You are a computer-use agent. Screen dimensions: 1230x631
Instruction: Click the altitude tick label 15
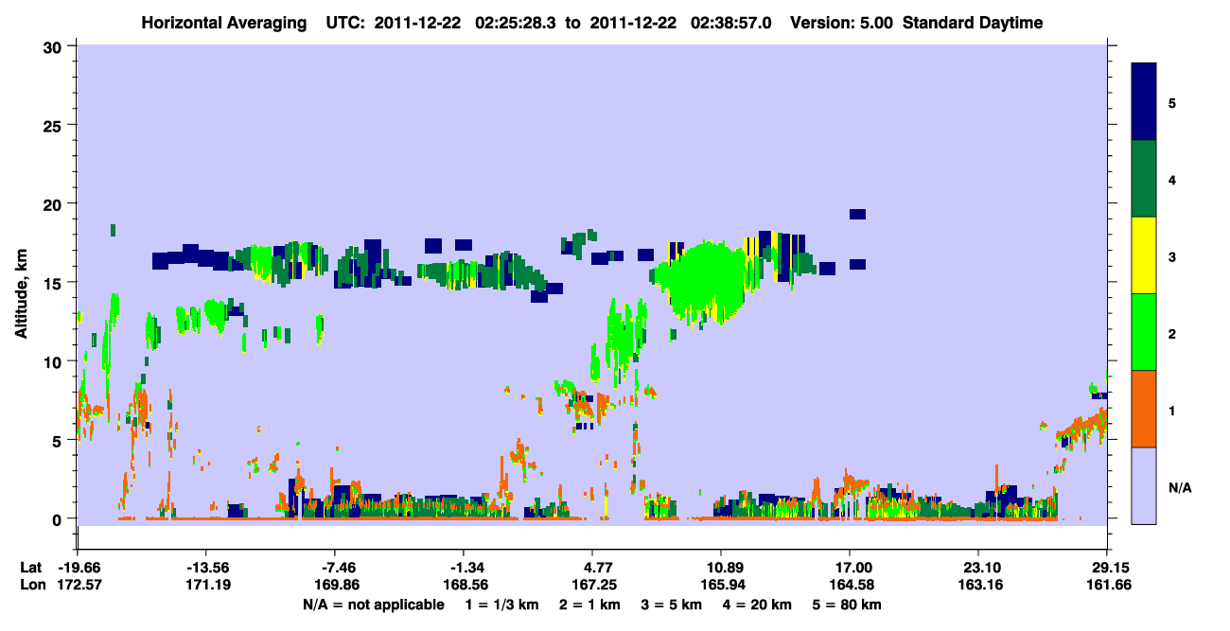pyautogui.click(x=55, y=282)
